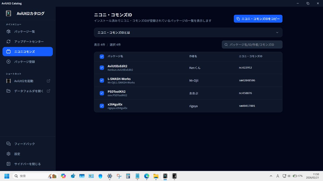Open 設定 settings page
323x181 pixels.
[x=27, y=154]
